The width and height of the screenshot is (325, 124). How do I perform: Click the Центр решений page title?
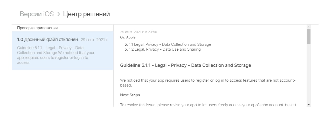click(86, 14)
